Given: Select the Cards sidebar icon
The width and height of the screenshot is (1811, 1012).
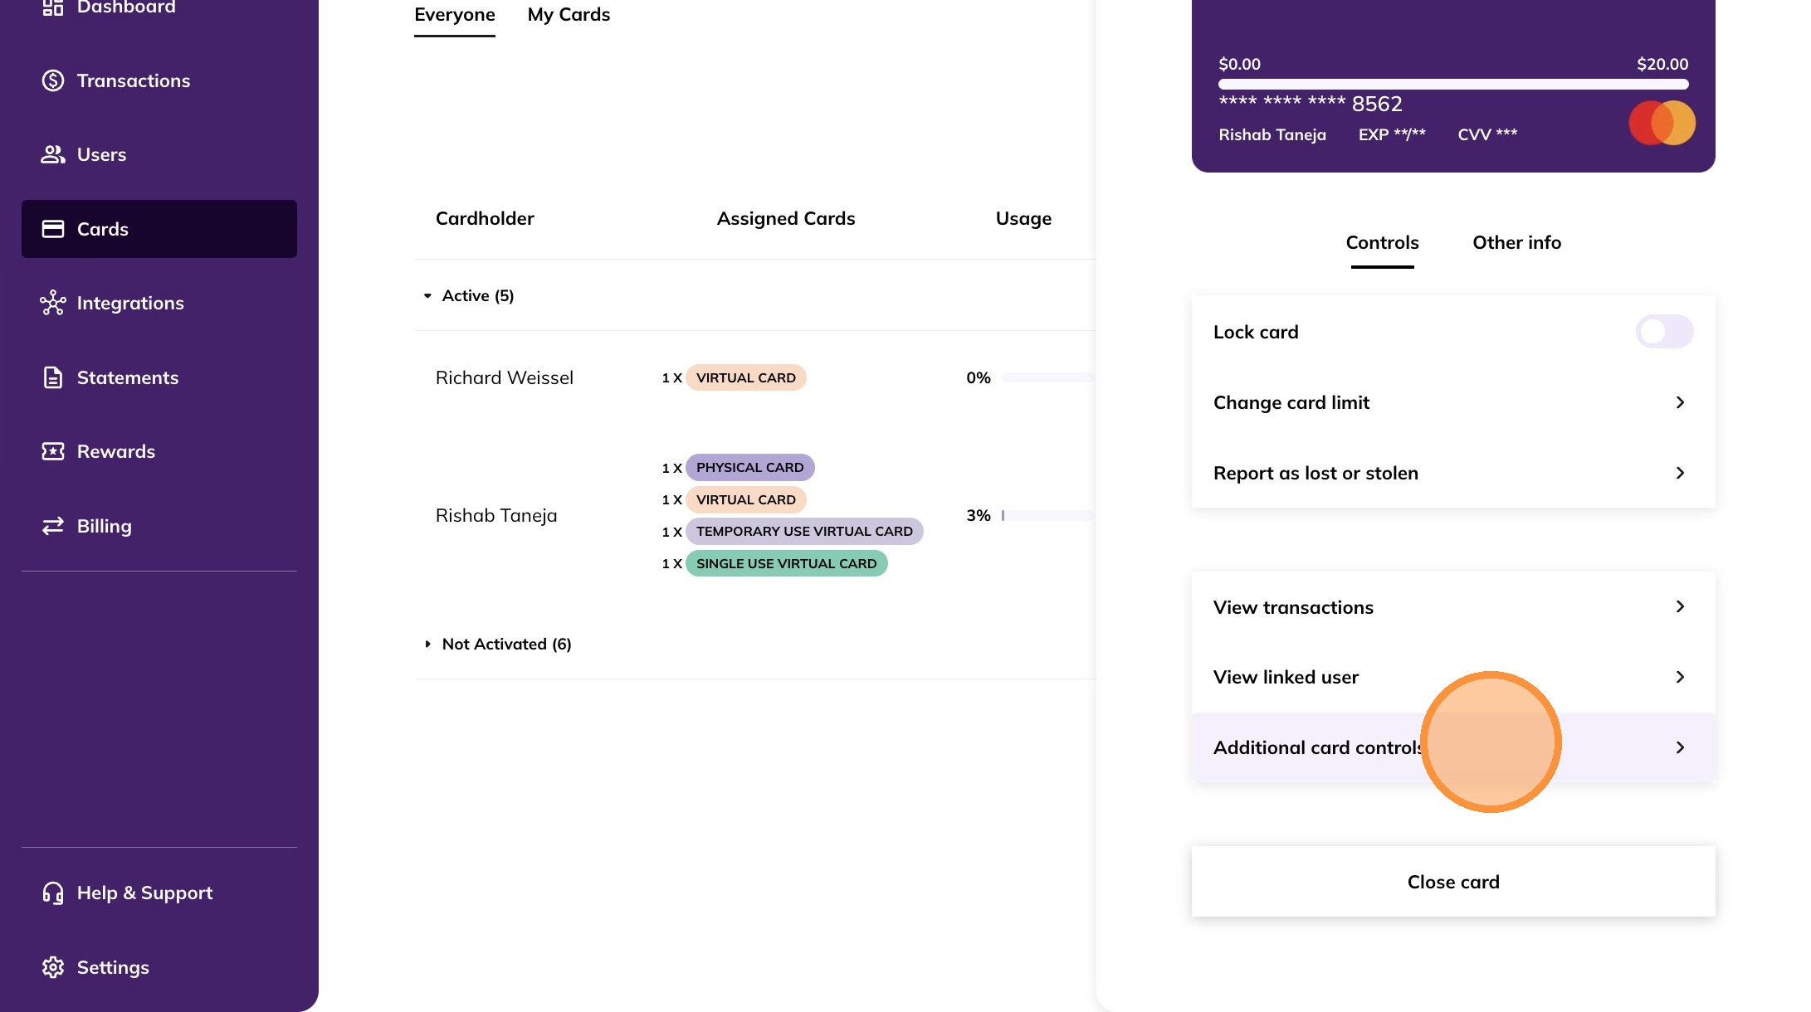Looking at the screenshot, I should click(52, 229).
